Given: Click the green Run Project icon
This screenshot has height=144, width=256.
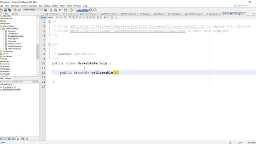Looking at the screenshot, I should pos(60,10).
